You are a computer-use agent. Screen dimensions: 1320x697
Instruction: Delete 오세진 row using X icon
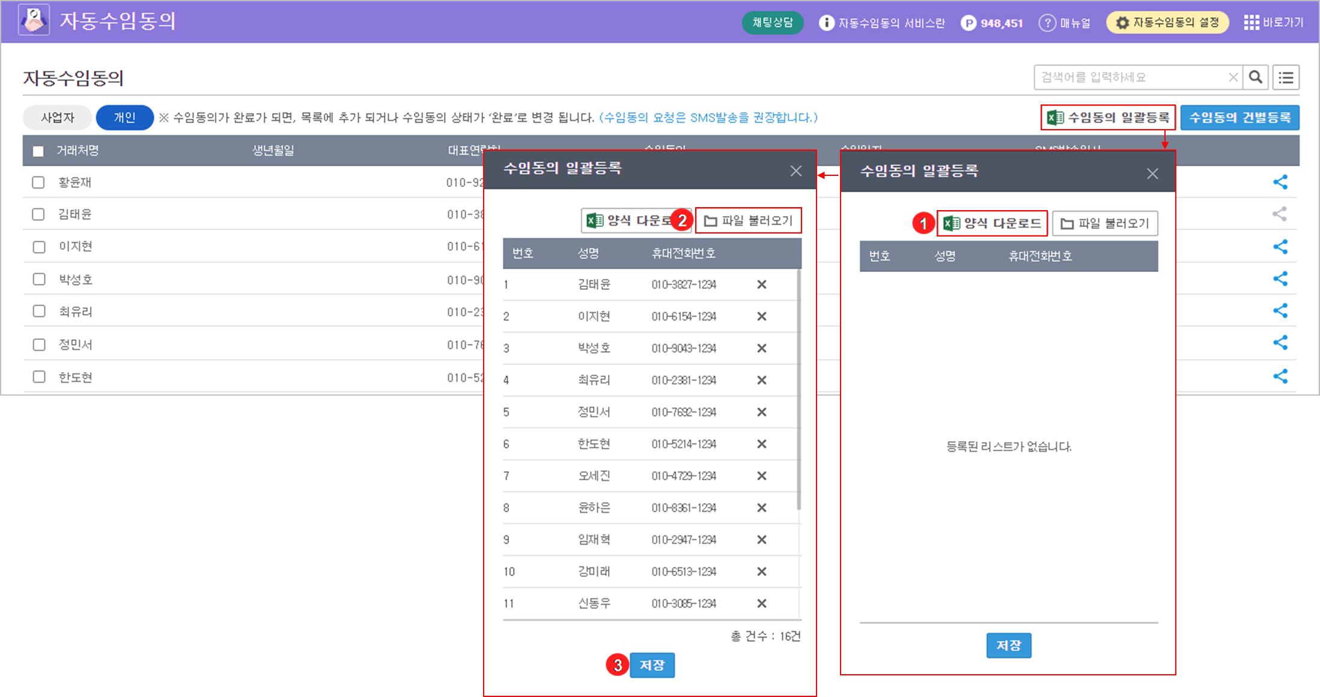pyautogui.click(x=761, y=476)
